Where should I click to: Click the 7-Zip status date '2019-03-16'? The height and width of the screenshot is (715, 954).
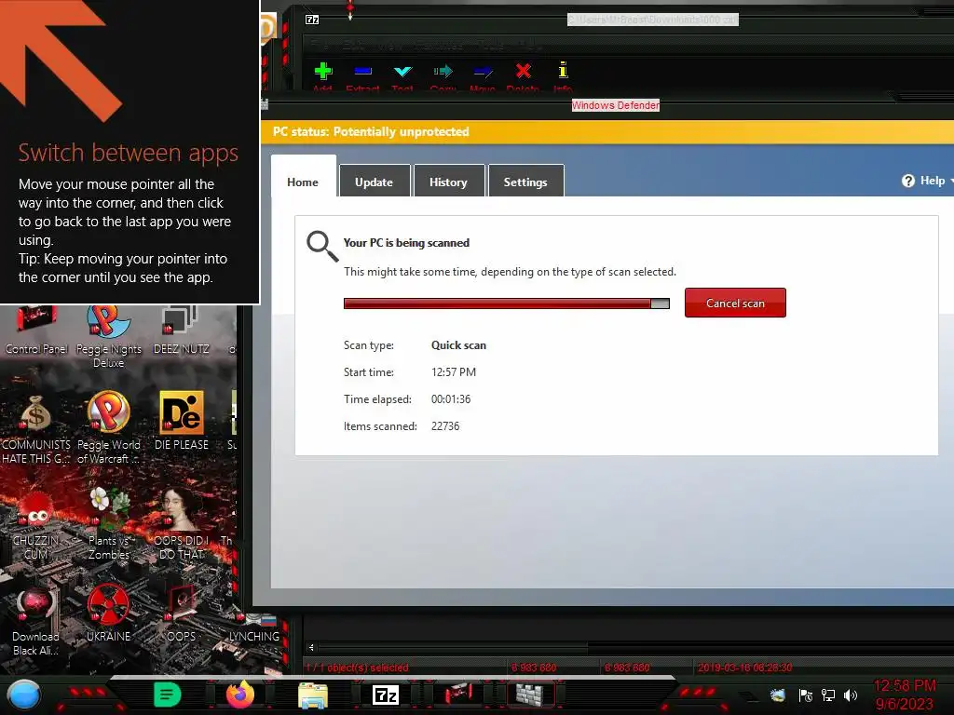point(744,668)
